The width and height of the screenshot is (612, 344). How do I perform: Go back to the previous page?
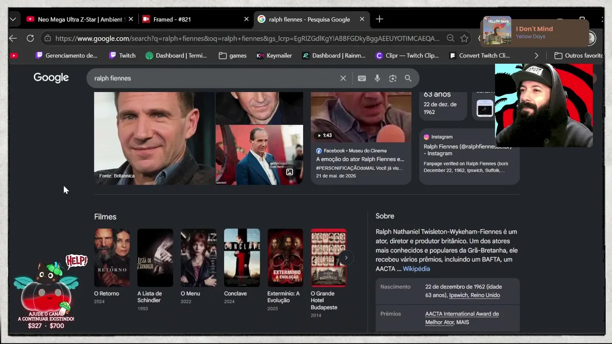tap(13, 38)
